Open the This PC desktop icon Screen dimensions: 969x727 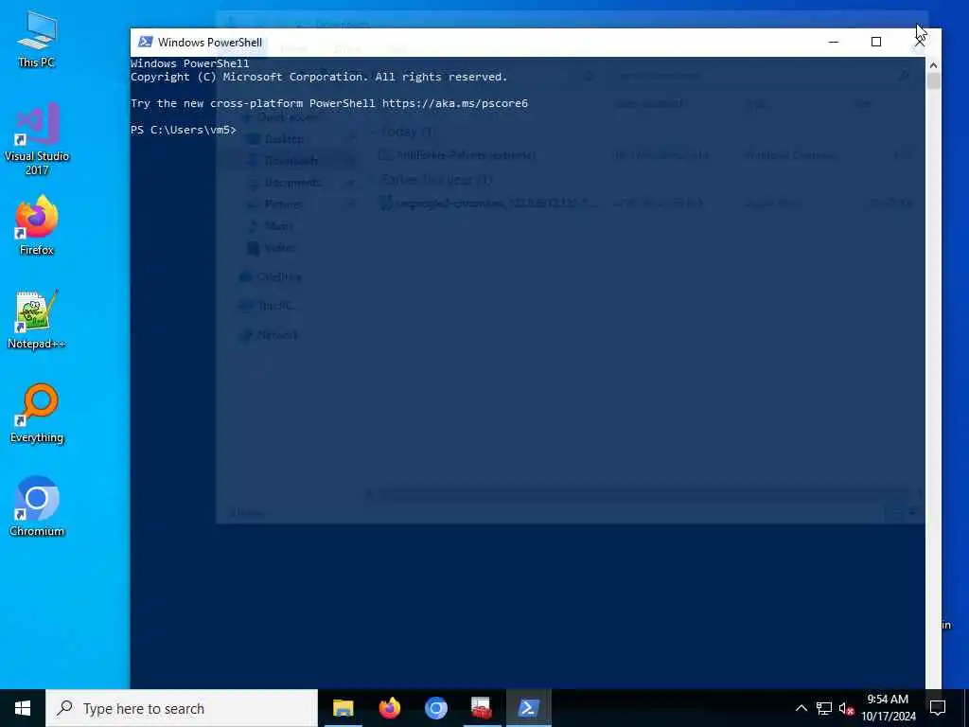click(x=37, y=39)
